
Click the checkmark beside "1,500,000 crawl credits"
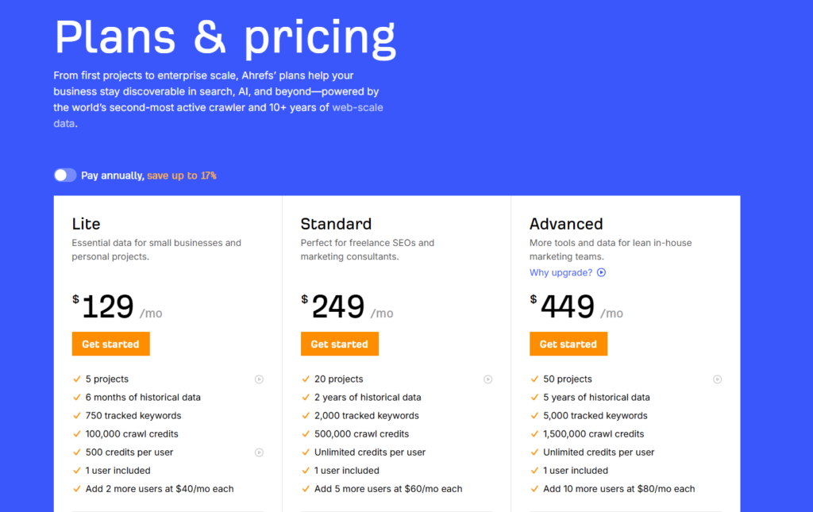534,433
